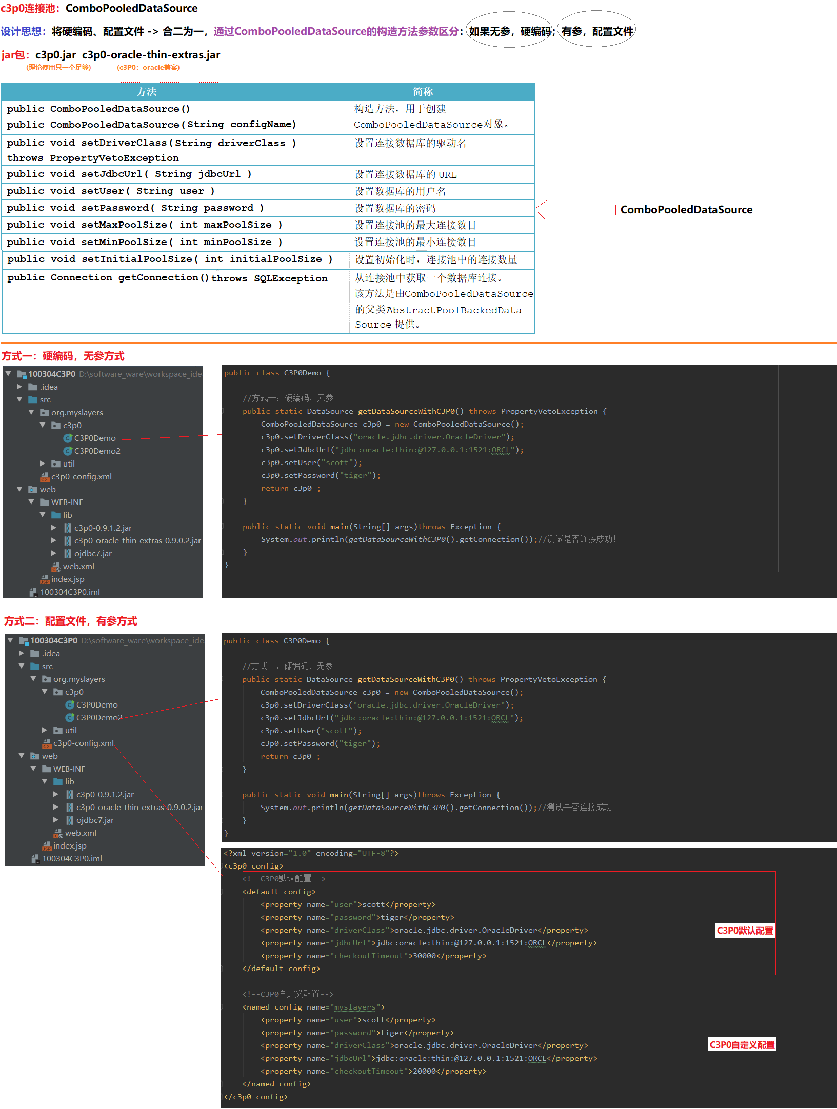Viewport: 837px width, 1109px height.
Task: Click the red C3P0自定义配置 label
Action: point(742,1045)
